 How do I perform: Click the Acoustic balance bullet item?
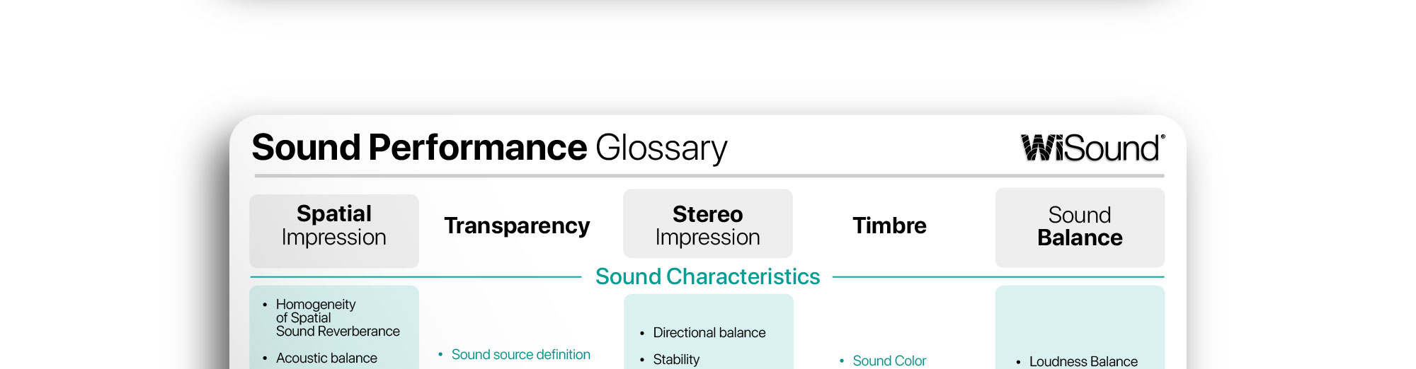click(x=326, y=358)
